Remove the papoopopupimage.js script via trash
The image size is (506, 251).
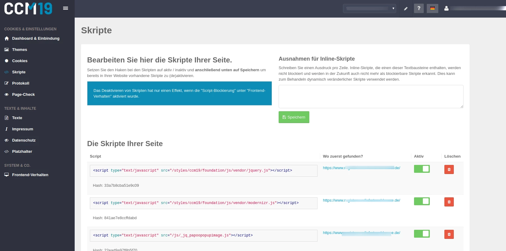449,234
